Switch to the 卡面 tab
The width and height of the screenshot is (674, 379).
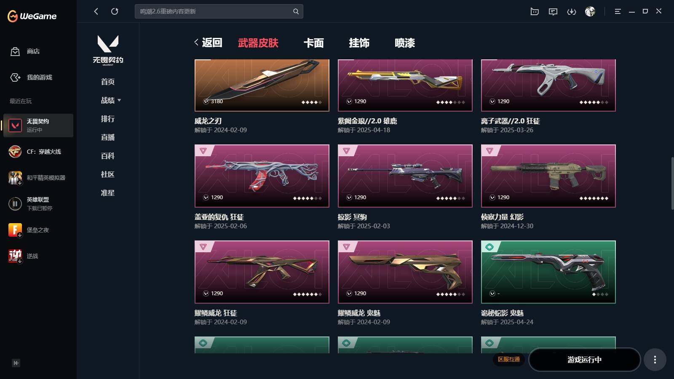point(314,43)
